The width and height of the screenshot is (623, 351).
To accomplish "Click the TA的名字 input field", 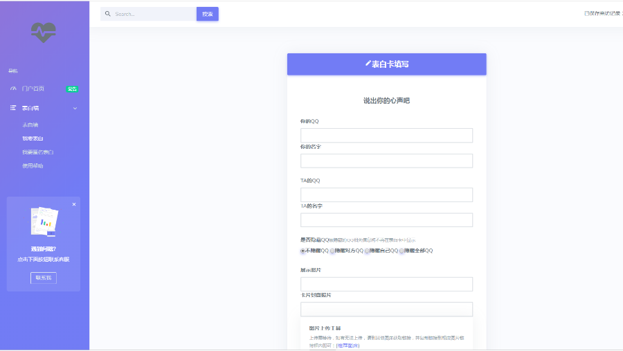I will [x=386, y=220].
